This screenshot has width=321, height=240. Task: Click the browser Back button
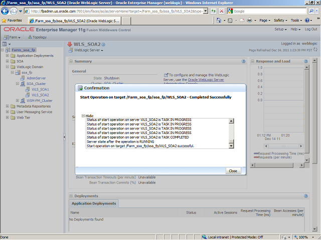pos(8,10)
